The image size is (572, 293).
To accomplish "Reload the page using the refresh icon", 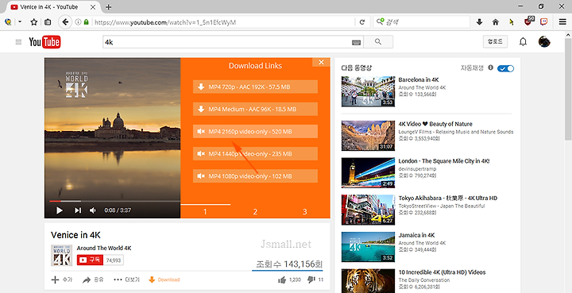I will (362, 22).
